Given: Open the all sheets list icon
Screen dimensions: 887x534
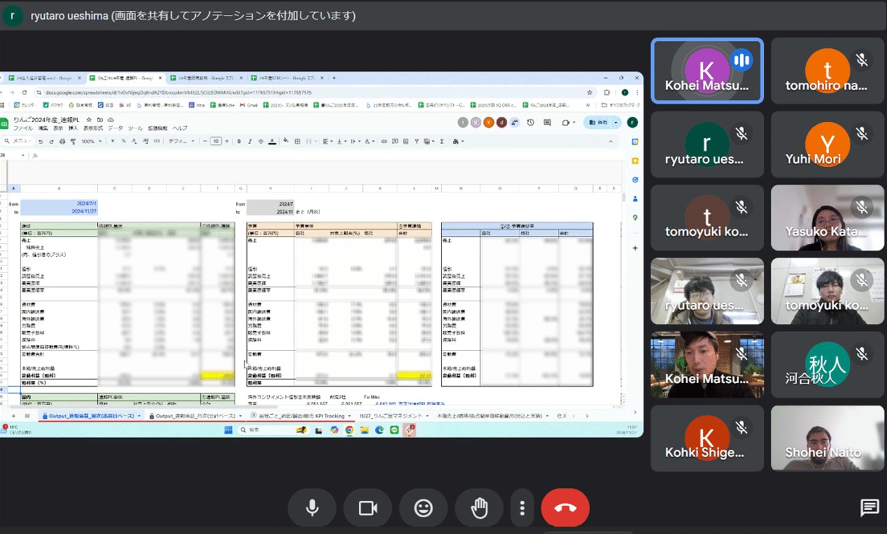Looking at the screenshot, I should (x=26, y=416).
